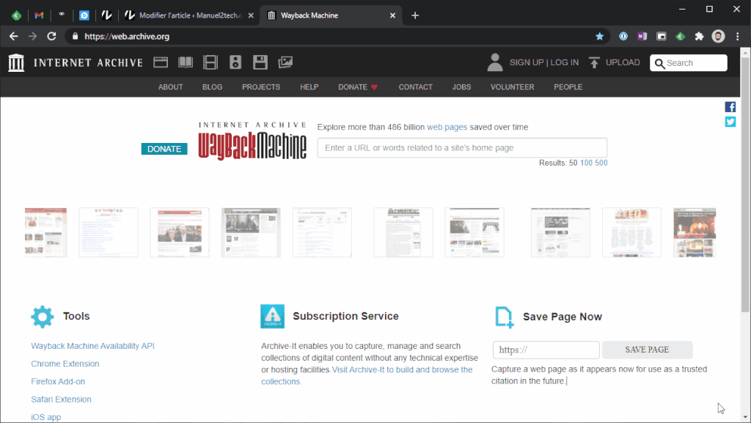The image size is (751, 423).
Task: Open Safari Extension link
Action: coord(62,399)
